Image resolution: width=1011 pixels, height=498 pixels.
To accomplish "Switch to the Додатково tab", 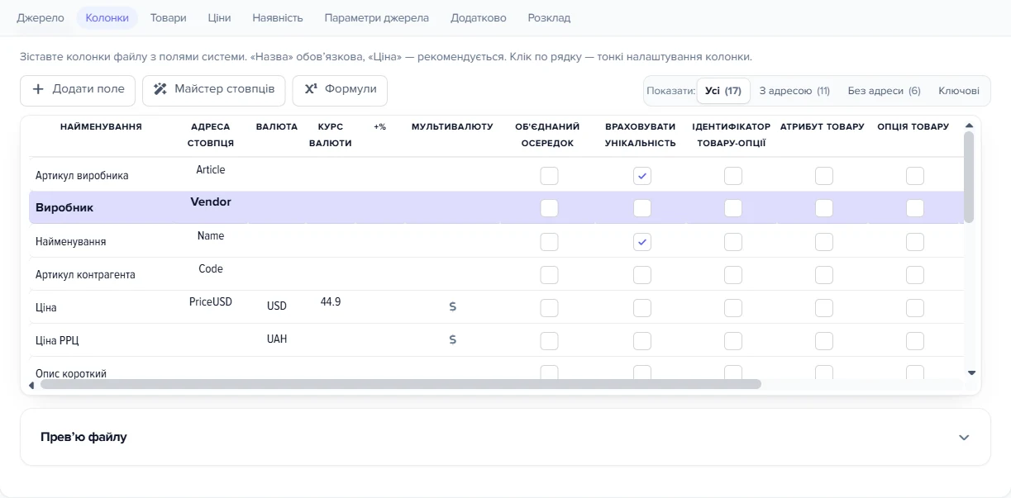I will tap(479, 17).
